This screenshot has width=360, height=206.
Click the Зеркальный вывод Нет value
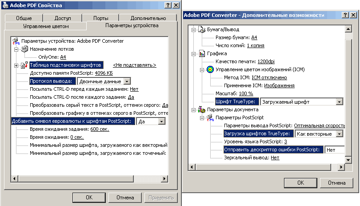pos(275,158)
